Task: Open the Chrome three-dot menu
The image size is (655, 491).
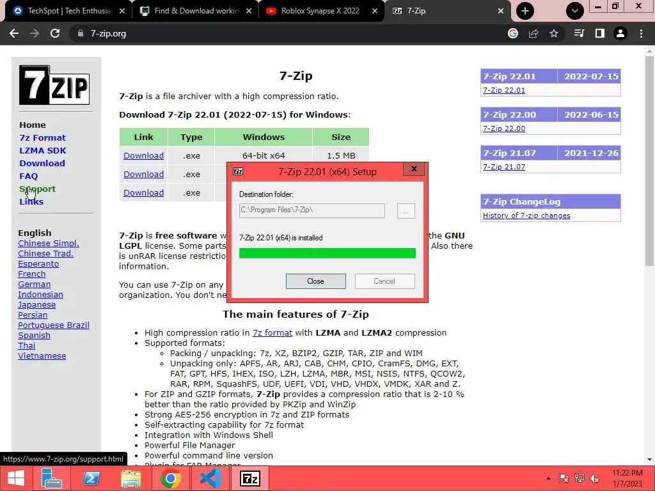Action: tap(641, 33)
